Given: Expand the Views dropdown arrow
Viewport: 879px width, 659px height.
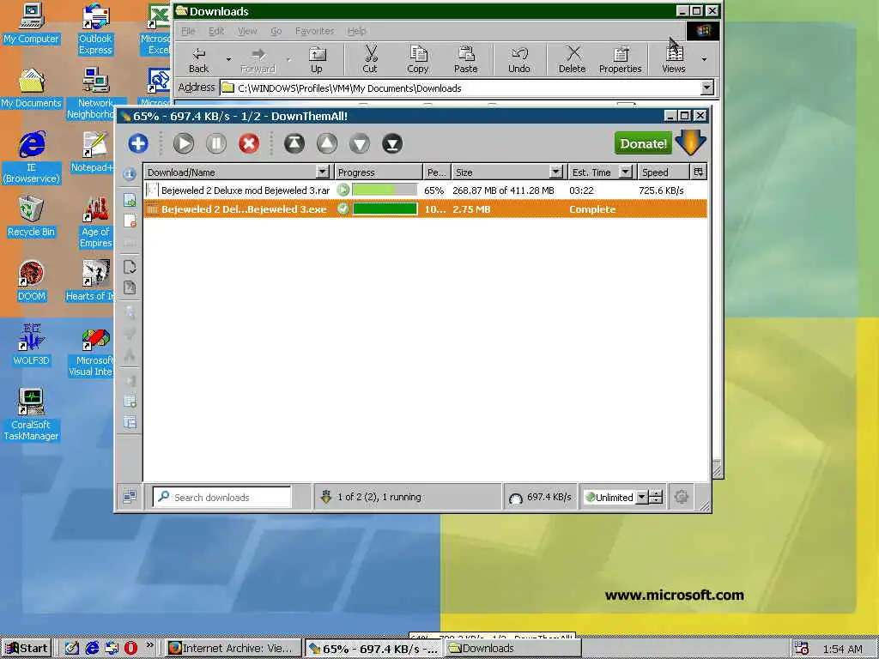Looking at the screenshot, I should coord(704,59).
